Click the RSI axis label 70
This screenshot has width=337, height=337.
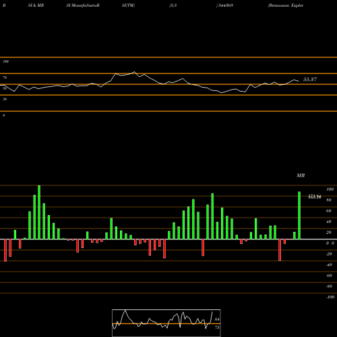(x=5, y=78)
